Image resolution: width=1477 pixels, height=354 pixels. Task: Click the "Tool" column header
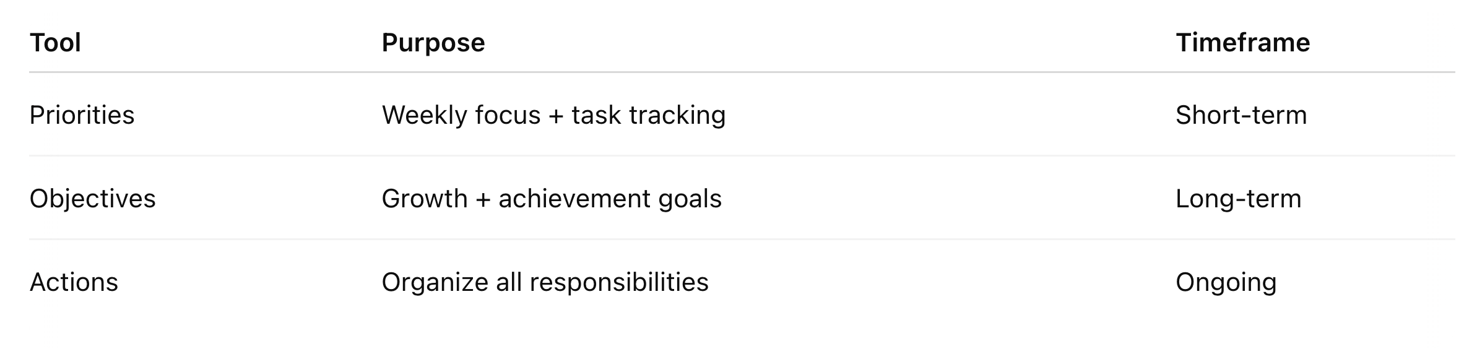tap(56, 43)
